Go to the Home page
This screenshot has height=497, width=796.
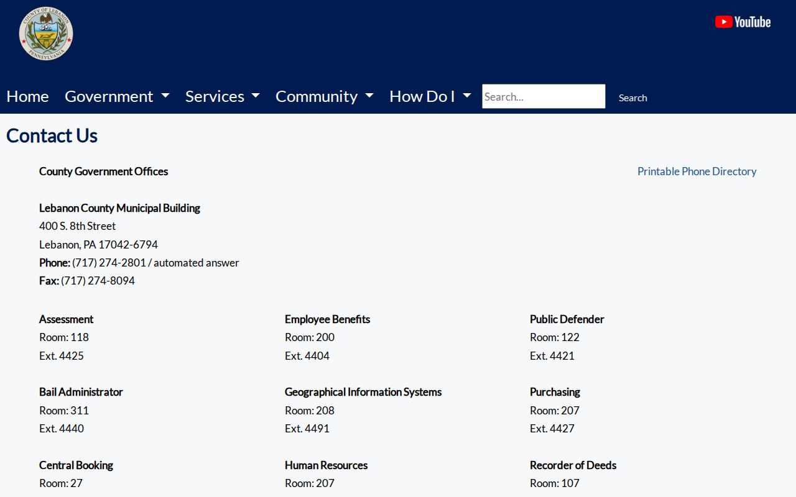pos(27,96)
